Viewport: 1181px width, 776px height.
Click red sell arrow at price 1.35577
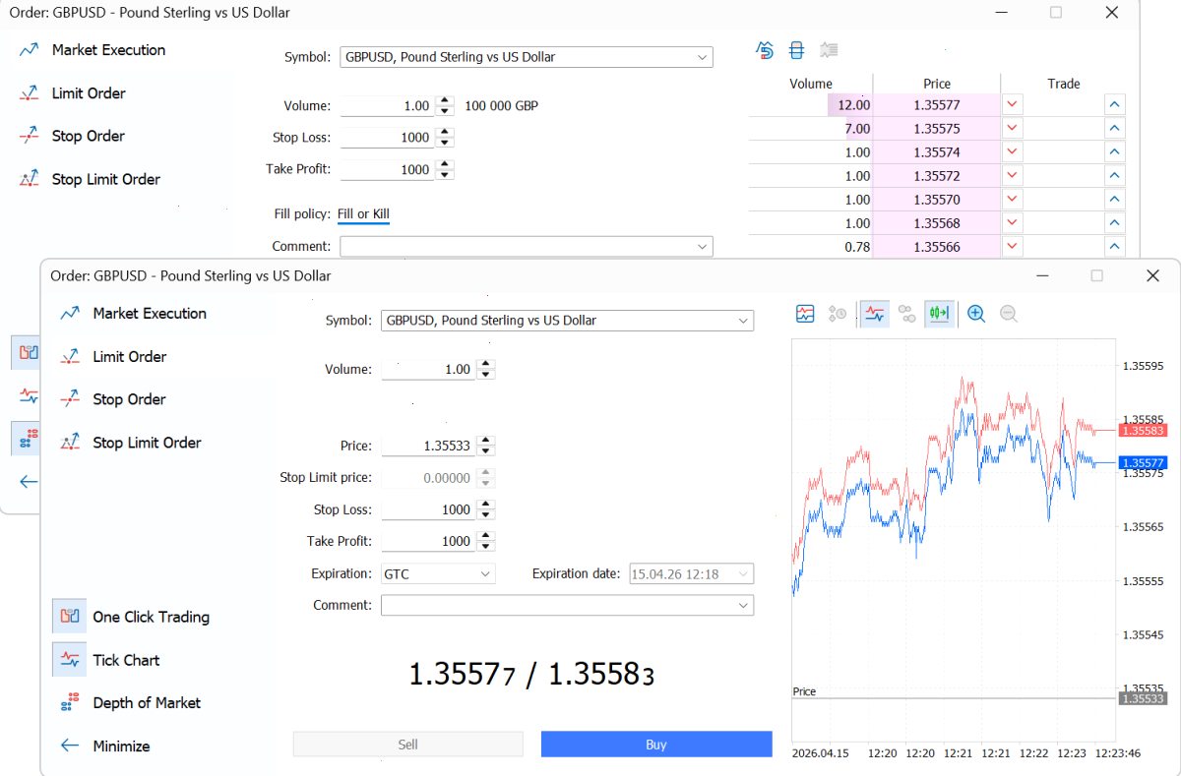click(1012, 105)
